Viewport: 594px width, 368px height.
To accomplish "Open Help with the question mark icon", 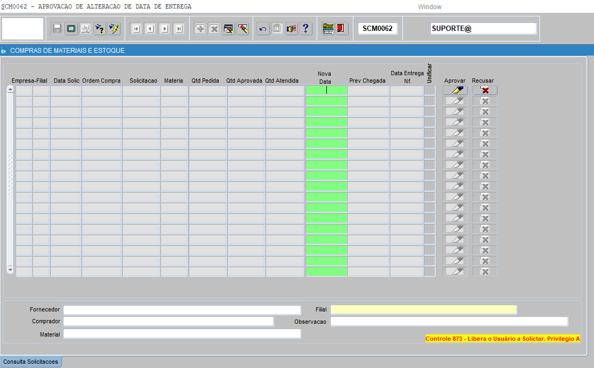I will click(306, 29).
